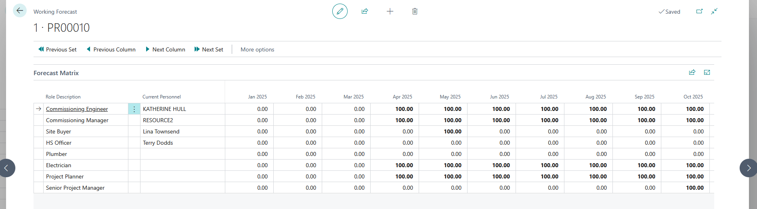Share the page using top share icon

pyautogui.click(x=365, y=11)
